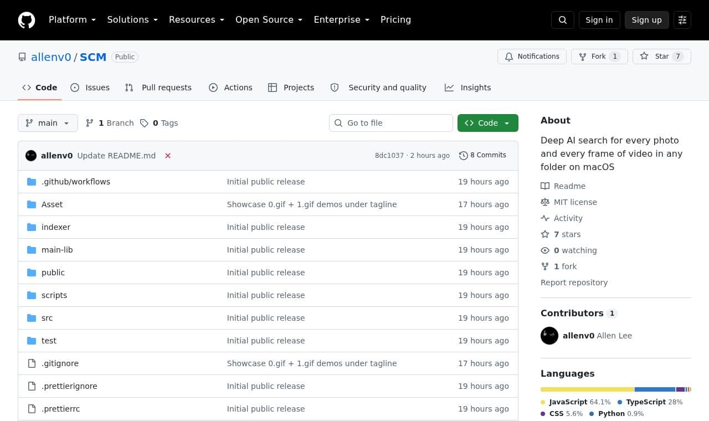Open search with the magnifier icon
The width and height of the screenshot is (709, 421).
tap(563, 20)
